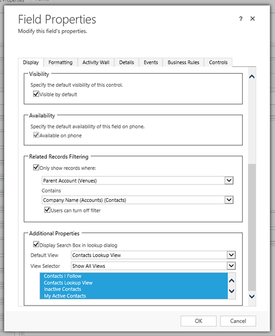Open the Business Rules tab
The image size is (275, 336).
[183, 63]
